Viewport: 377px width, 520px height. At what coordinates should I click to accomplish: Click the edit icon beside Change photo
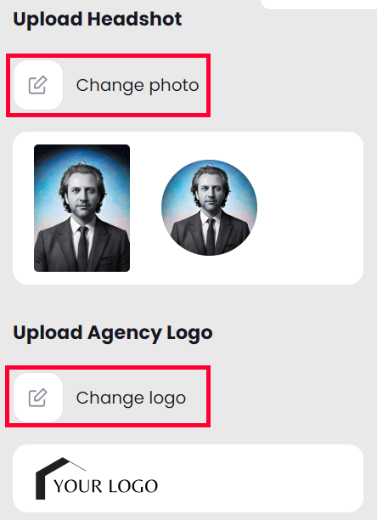37,85
